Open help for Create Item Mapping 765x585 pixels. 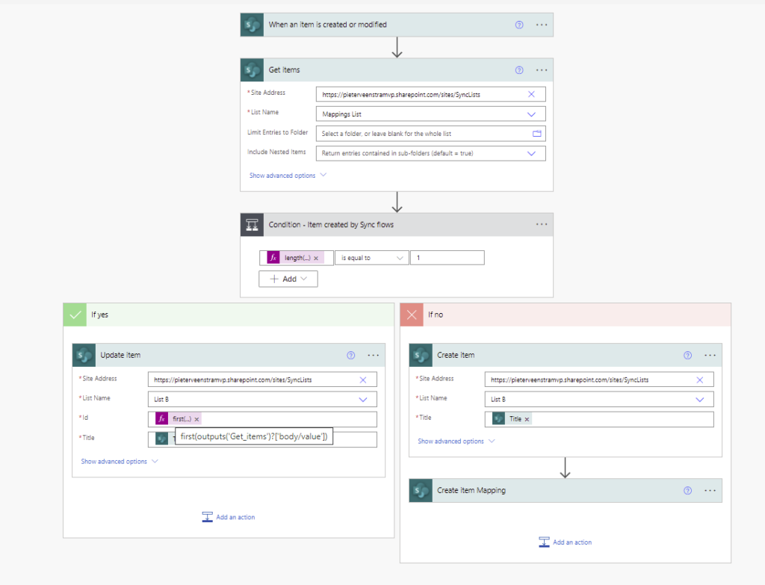click(x=687, y=490)
